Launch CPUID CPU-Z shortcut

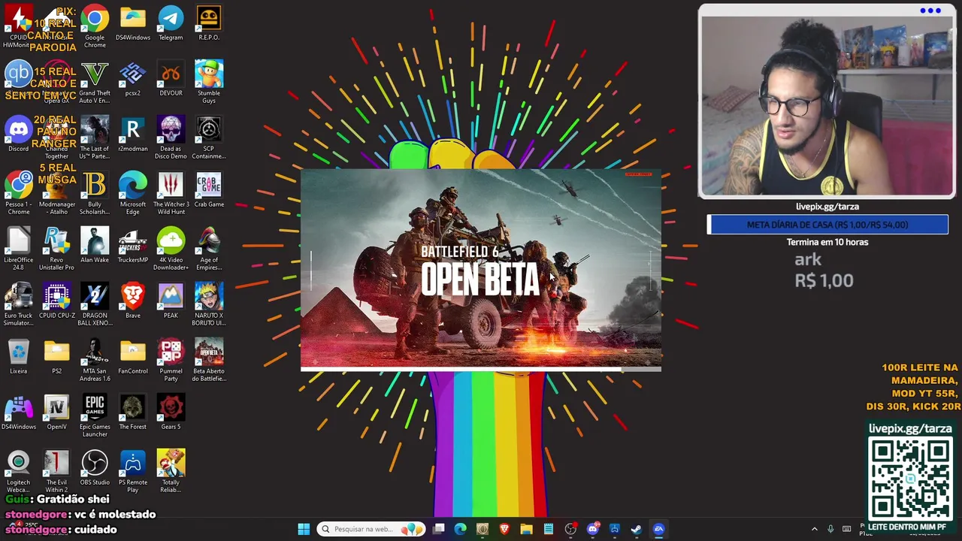pyautogui.click(x=56, y=301)
